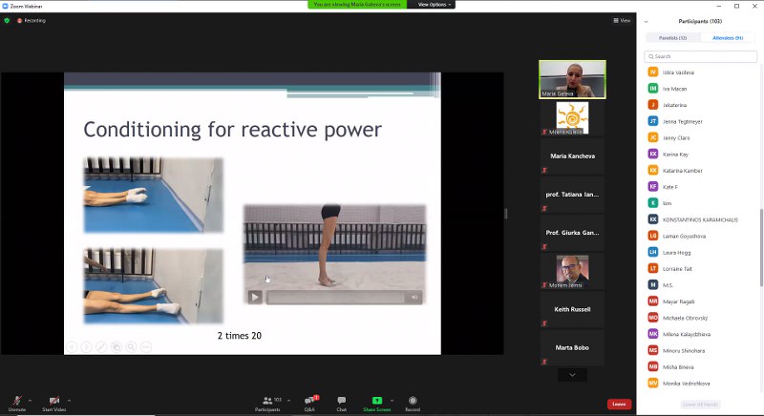Click the Recording indicator

point(32,20)
